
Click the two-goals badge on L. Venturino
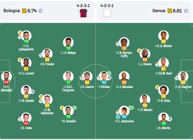[131, 108]
